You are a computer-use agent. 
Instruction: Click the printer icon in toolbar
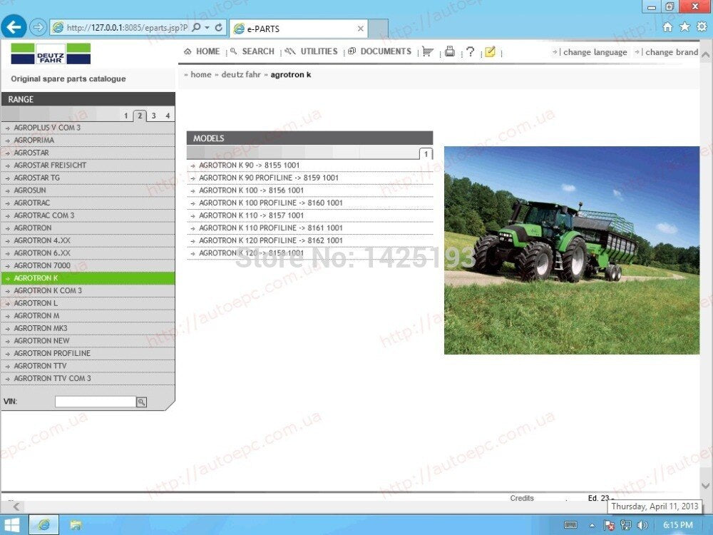point(450,51)
